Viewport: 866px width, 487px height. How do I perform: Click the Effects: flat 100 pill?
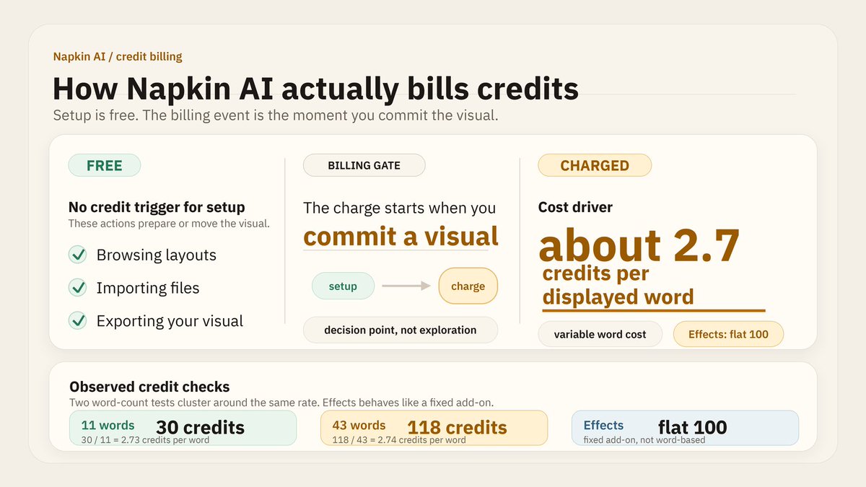point(727,334)
